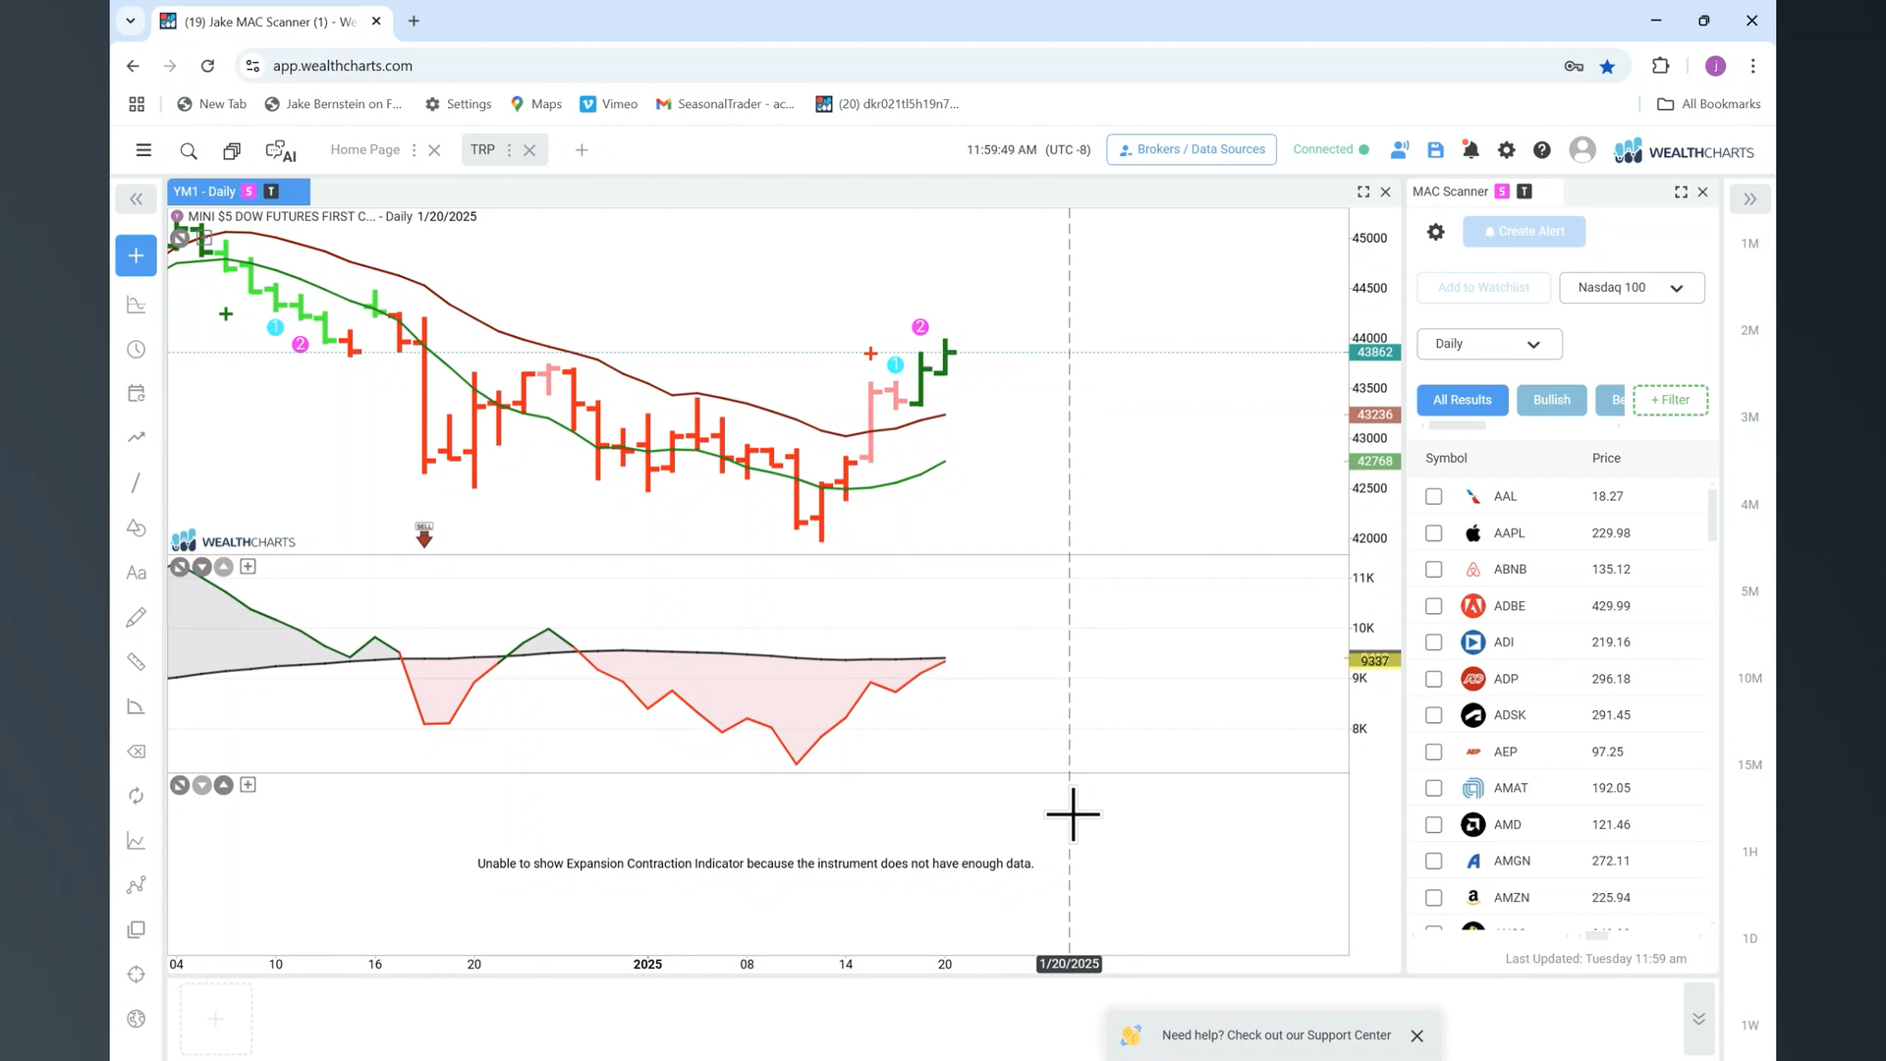Open Brokers / Data Sources
This screenshot has height=1061, width=1886.
(1192, 149)
